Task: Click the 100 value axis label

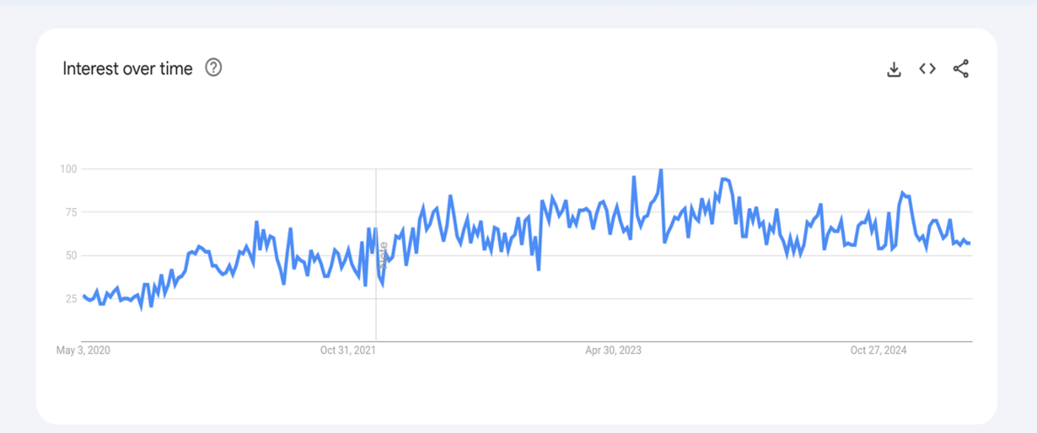Action: [68, 169]
